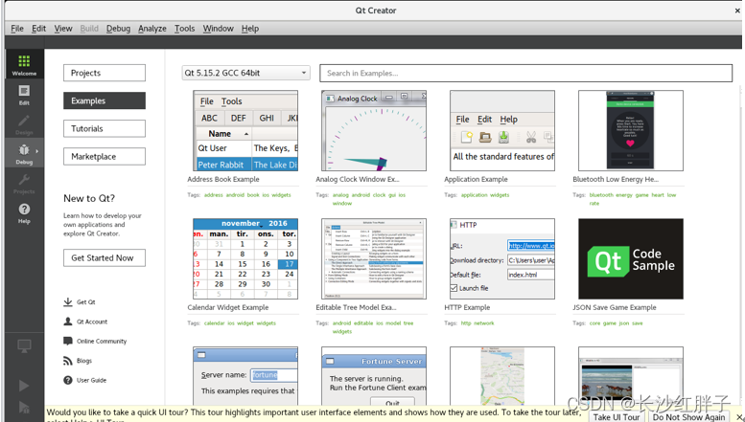Image resolution: width=745 pixels, height=422 pixels.
Task: Click the Qt Account person icon
Action: click(x=68, y=322)
